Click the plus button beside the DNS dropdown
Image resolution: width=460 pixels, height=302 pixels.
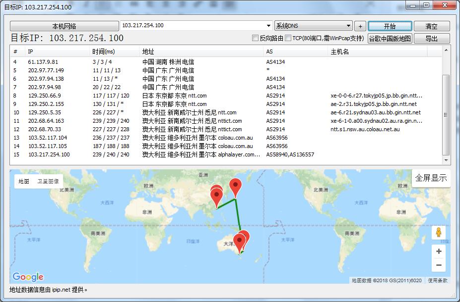click(360, 26)
